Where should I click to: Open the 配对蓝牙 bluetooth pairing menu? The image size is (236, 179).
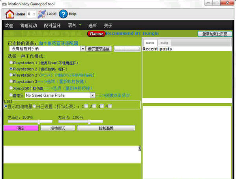coord(52,25)
